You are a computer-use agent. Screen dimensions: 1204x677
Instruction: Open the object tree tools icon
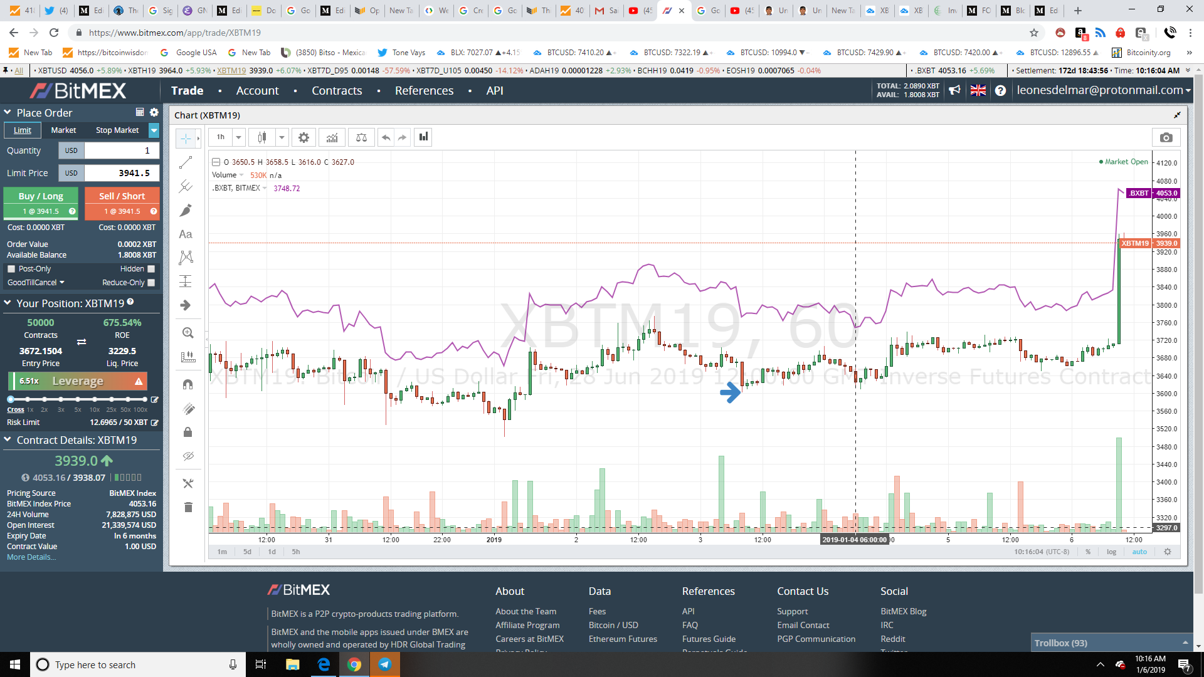coord(187,483)
